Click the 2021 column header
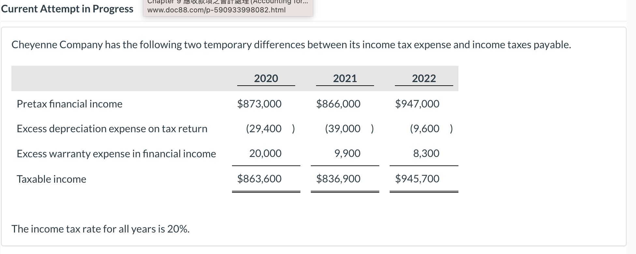636x254 pixels. tap(344, 78)
